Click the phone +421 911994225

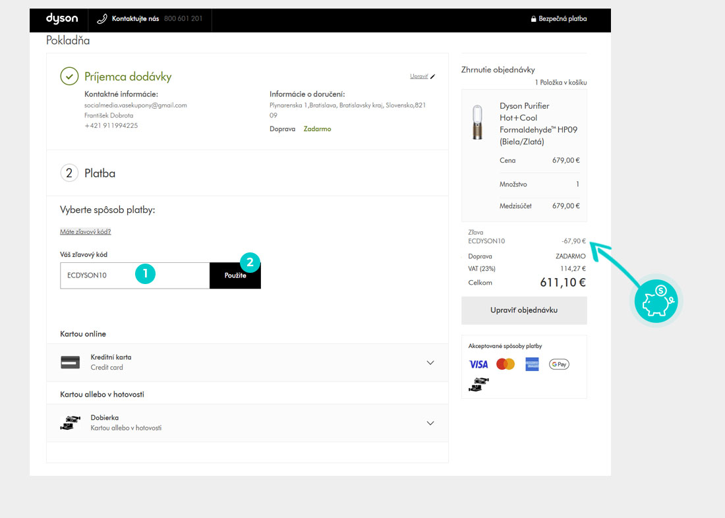point(111,126)
